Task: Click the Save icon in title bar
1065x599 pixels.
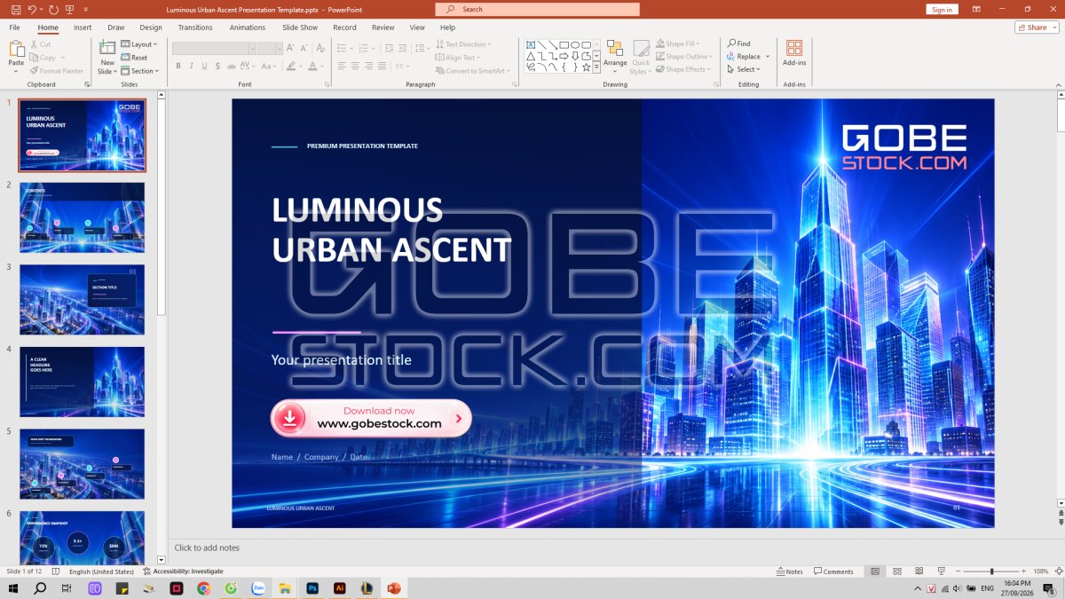Action: (x=16, y=9)
